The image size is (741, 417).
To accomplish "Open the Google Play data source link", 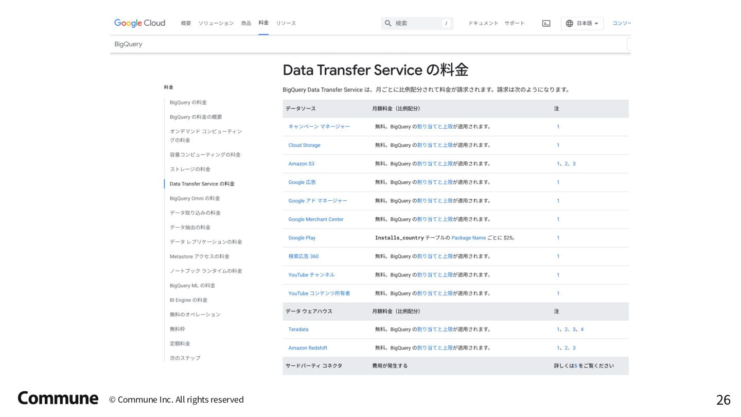I will click(302, 238).
